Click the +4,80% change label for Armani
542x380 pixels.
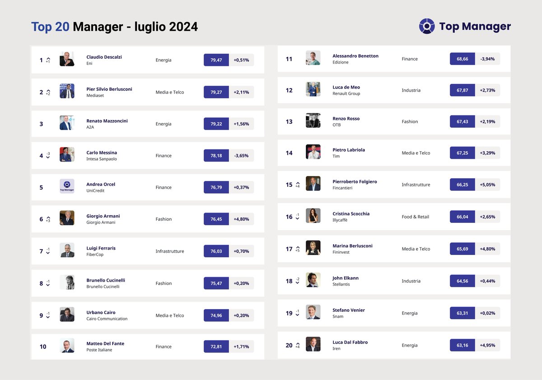[242, 219]
